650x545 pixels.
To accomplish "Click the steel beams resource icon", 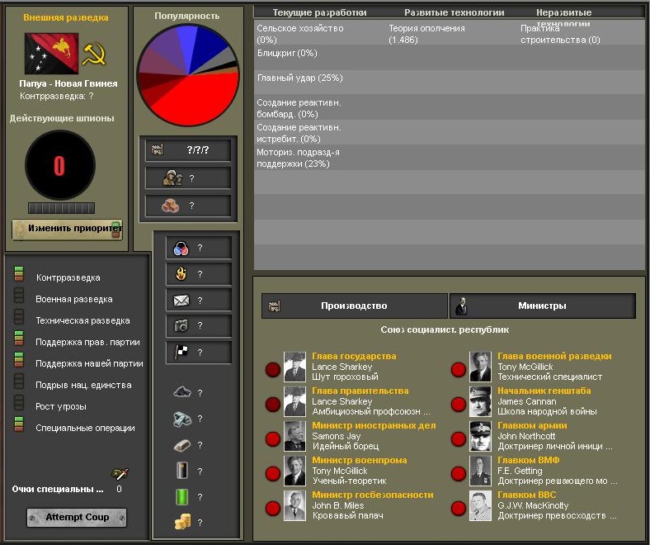I will pyautogui.click(x=182, y=419).
